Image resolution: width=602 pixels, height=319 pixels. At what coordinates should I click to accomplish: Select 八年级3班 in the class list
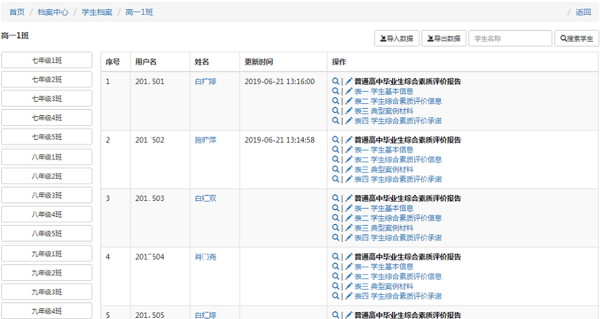click(47, 196)
